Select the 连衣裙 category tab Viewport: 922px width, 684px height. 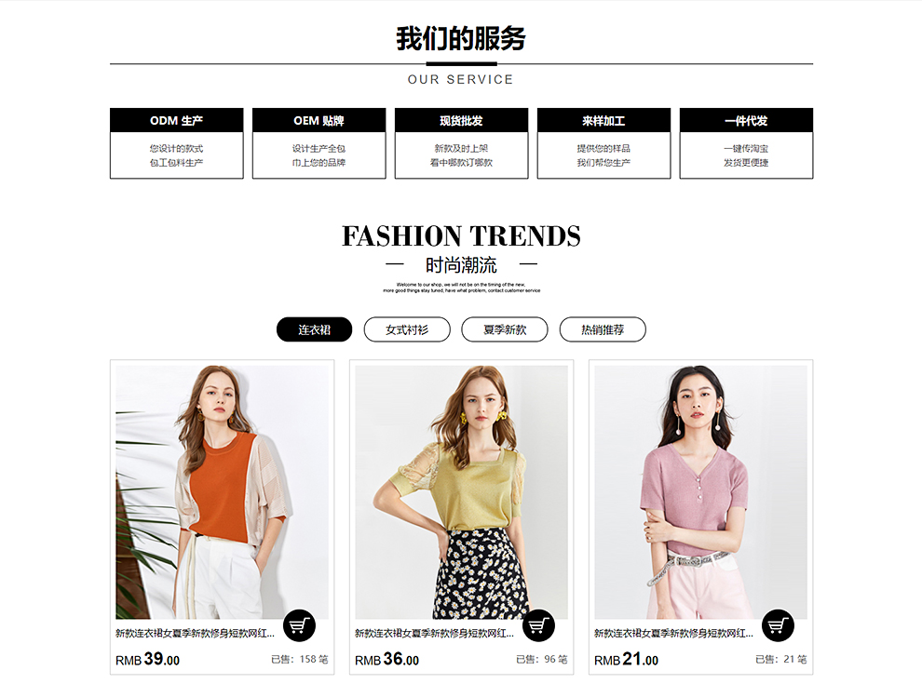[x=314, y=329]
